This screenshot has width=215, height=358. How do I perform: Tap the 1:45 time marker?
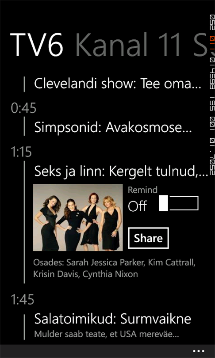pyautogui.click(x=22, y=300)
